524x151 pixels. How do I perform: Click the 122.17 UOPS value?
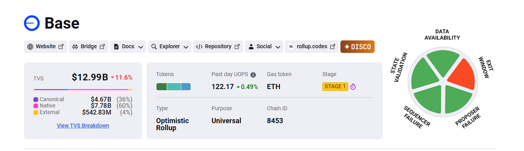[222, 87]
